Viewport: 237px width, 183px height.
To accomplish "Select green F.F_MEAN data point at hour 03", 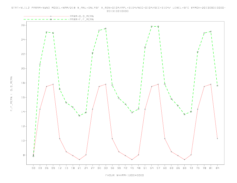I will point(40,64).
